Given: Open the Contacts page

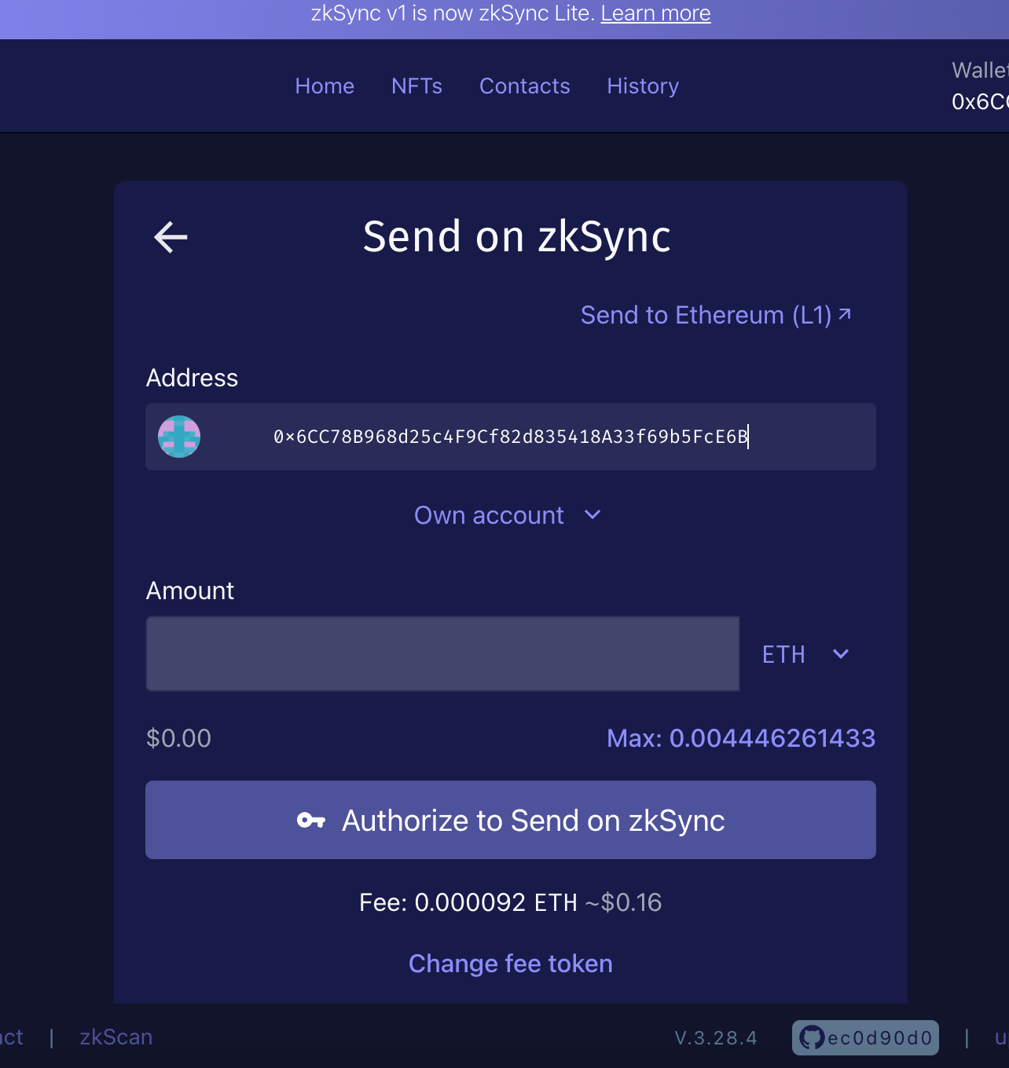Looking at the screenshot, I should 525,86.
